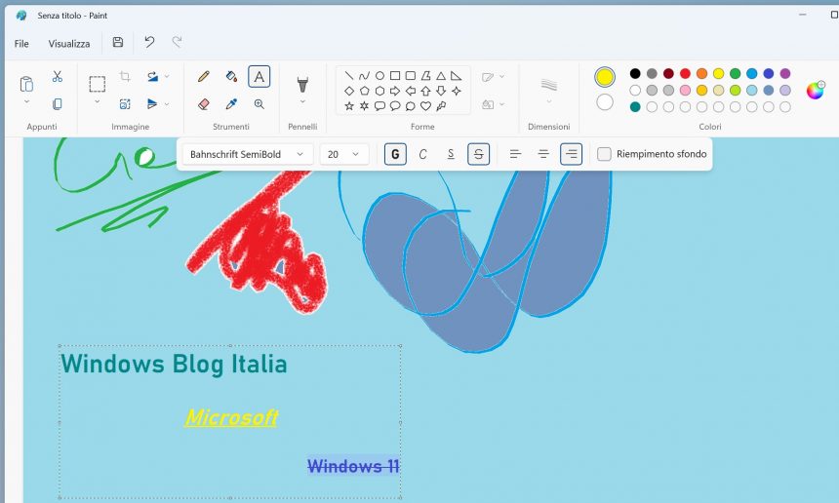
Task: Toggle Underline (S) text formatting
Action: point(451,154)
